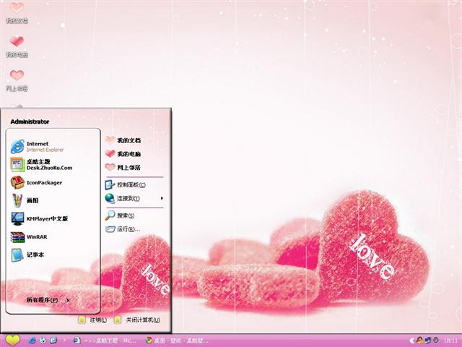Choose 运行(R)... in the Start menu
462x347 pixels.
pos(128,229)
